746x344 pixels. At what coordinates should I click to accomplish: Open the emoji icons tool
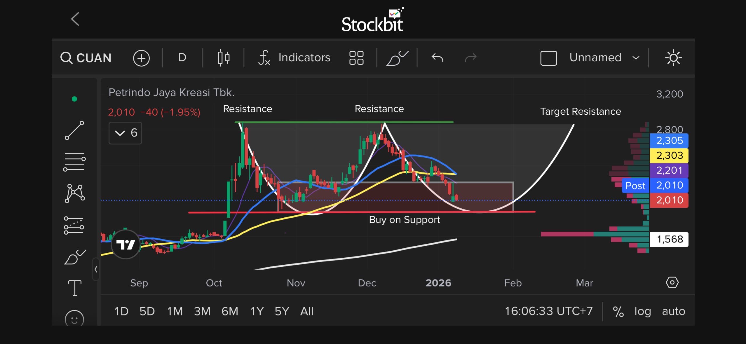coord(74,319)
